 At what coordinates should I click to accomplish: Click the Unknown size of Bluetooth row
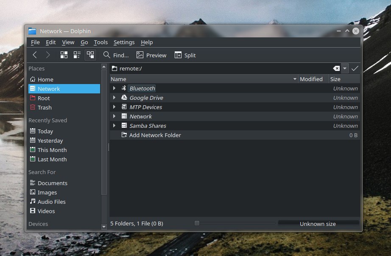[x=345, y=88]
